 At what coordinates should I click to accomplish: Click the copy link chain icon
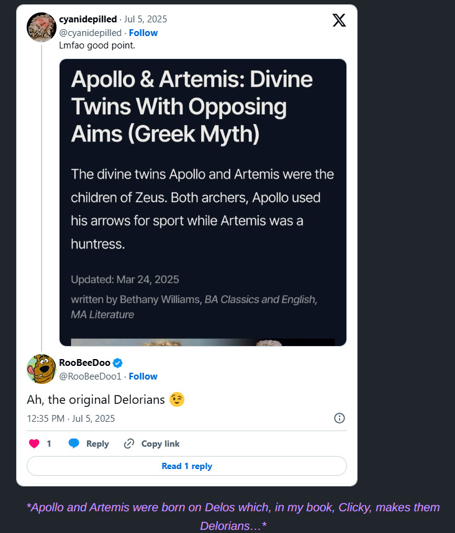click(x=129, y=444)
